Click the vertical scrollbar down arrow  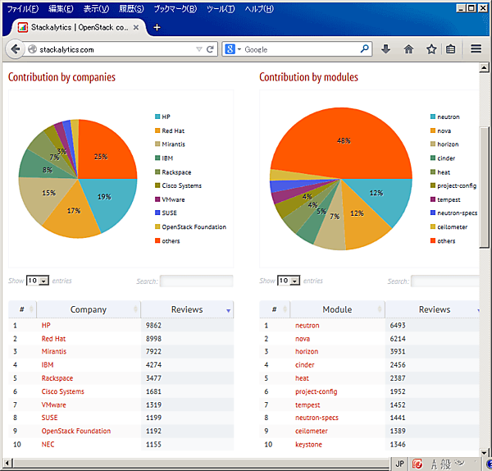[x=485, y=452]
